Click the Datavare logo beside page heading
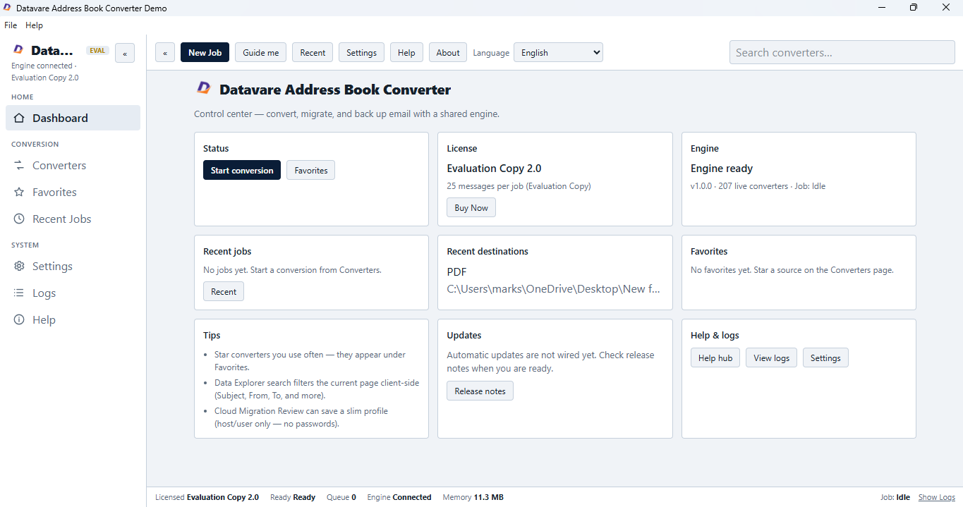Screen dimensions: 963x507 203,89
